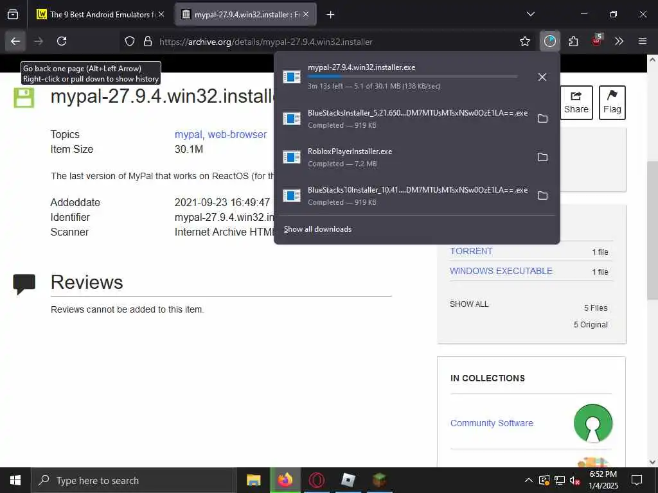
Task: Download the WINDOWS EXECUTABLE option
Action: (501, 272)
